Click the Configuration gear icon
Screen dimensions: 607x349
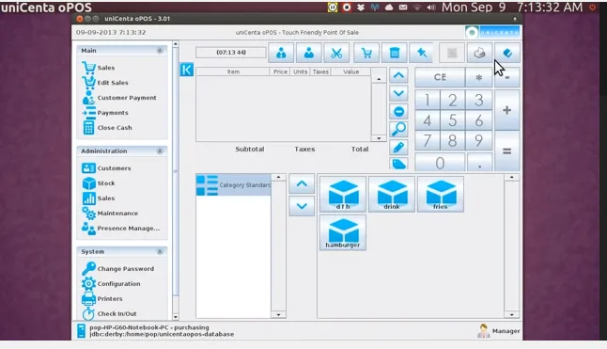click(x=88, y=283)
